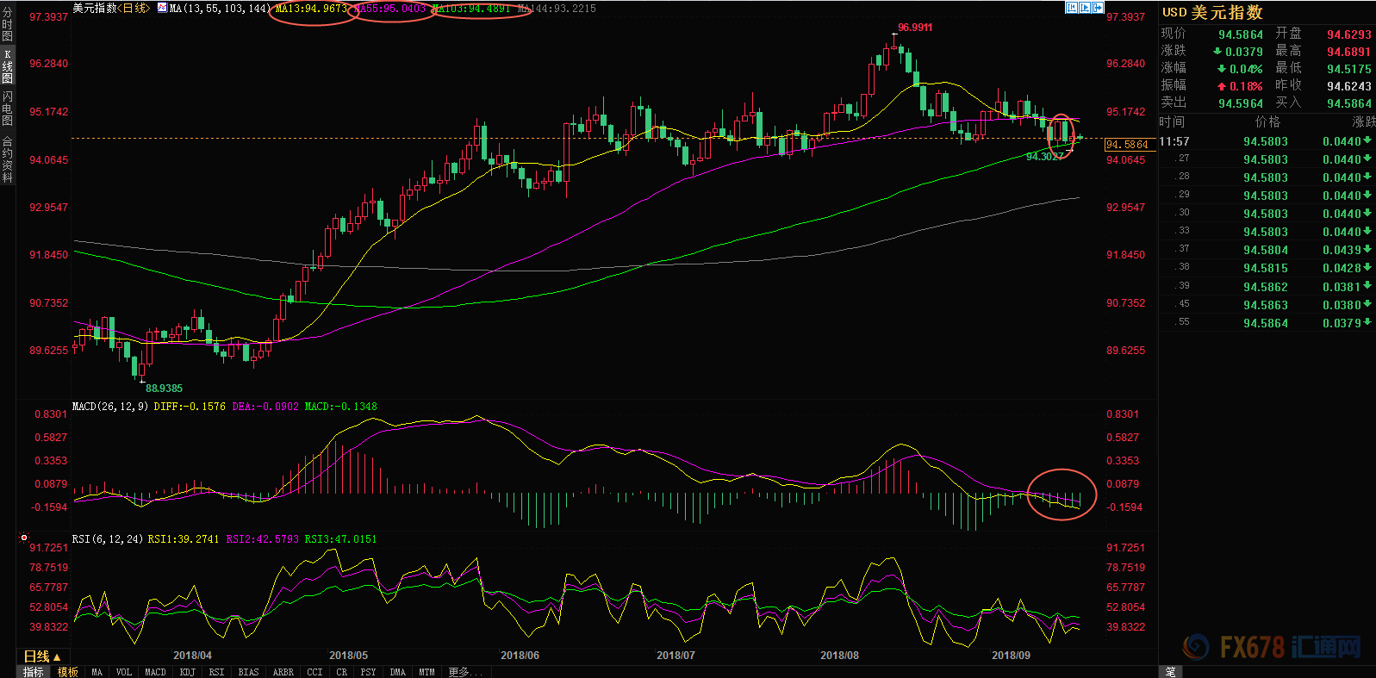The height and width of the screenshot is (678, 1376).
Task: Apply the CCI indicator
Action: [x=314, y=672]
